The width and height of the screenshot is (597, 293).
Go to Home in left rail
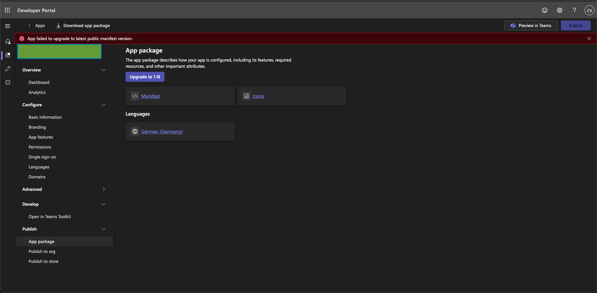tap(8, 41)
